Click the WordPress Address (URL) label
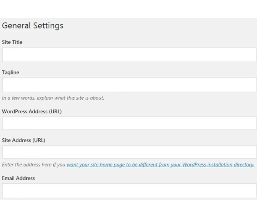257x215 pixels. pos(32,111)
